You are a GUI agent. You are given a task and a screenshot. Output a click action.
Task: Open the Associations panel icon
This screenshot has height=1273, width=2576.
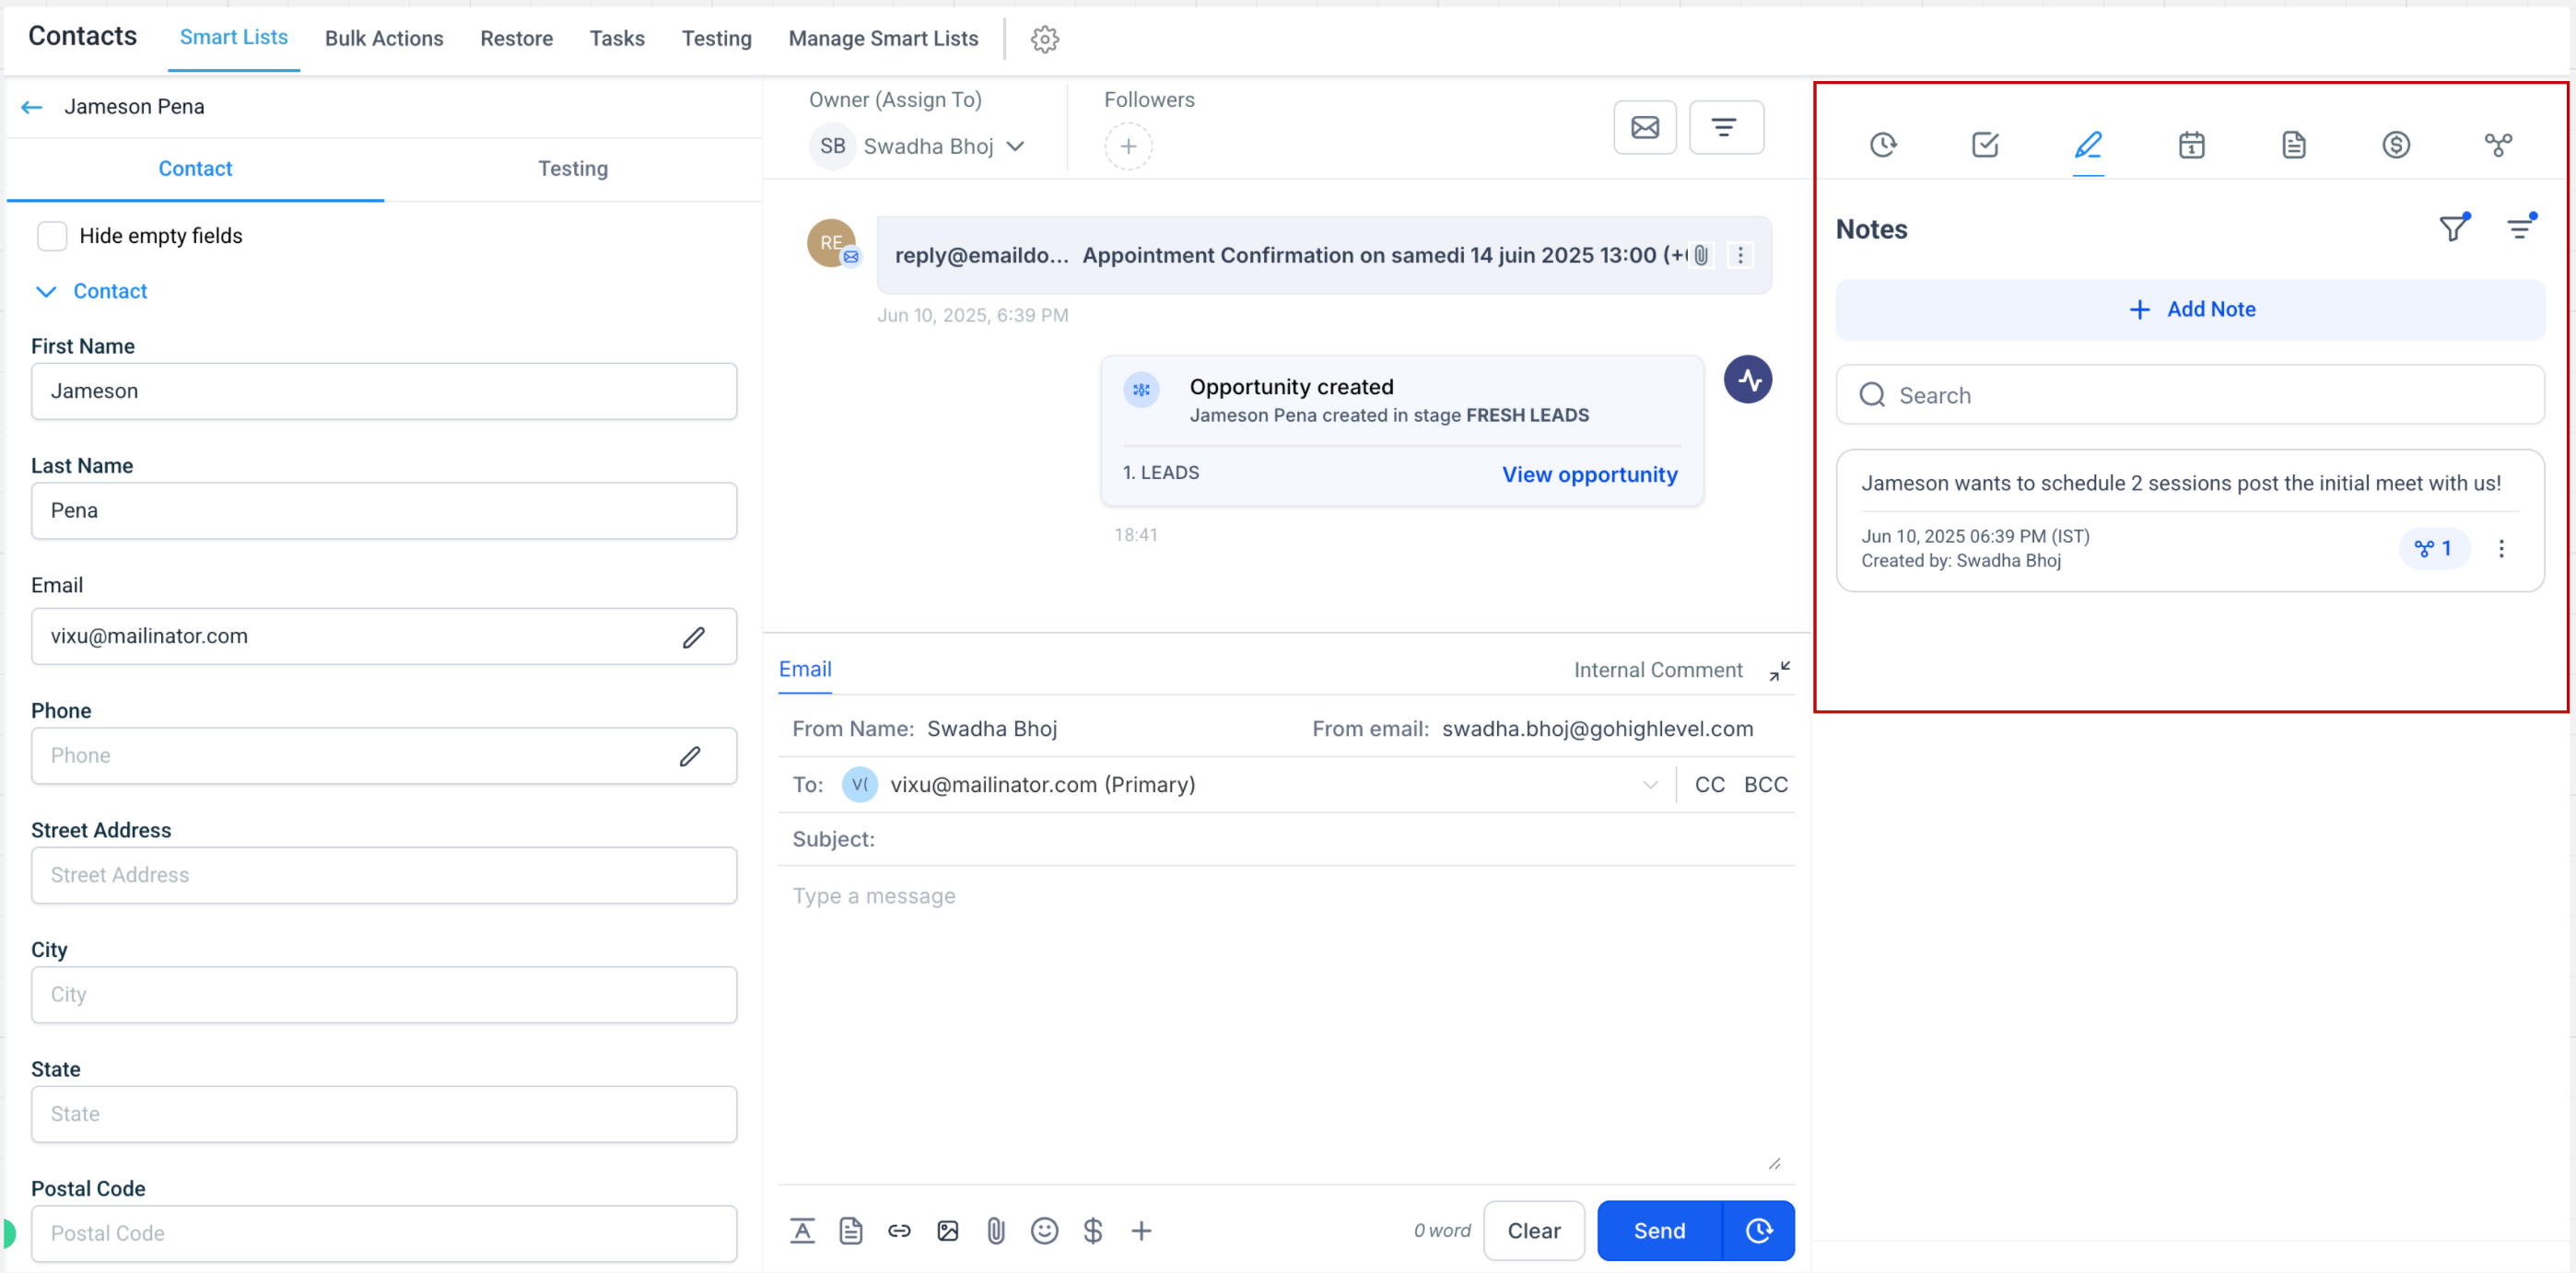coord(2499,145)
